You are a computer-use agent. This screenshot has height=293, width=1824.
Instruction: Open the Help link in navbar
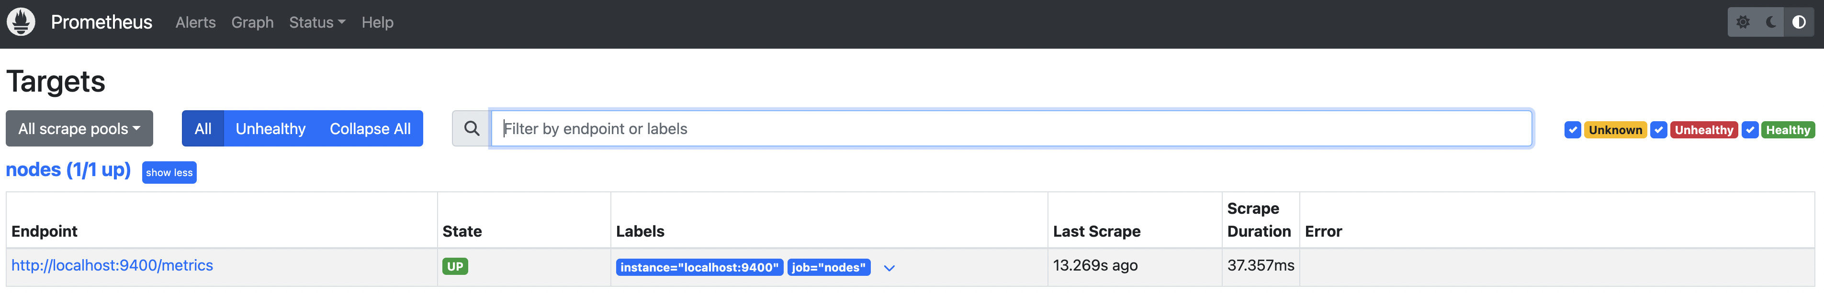pyautogui.click(x=377, y=22)
